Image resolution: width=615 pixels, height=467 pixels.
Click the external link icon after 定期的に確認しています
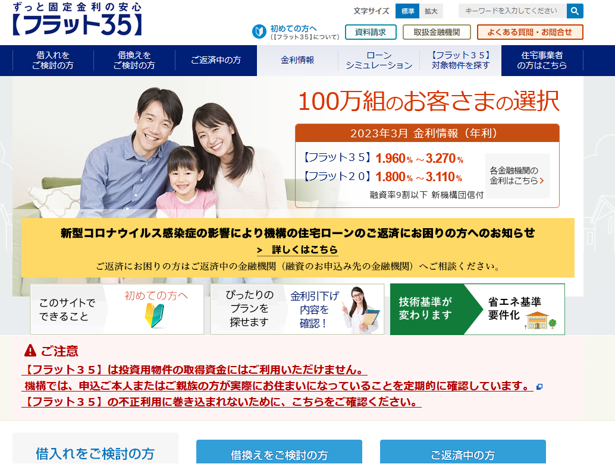click(x=539, y=387)
